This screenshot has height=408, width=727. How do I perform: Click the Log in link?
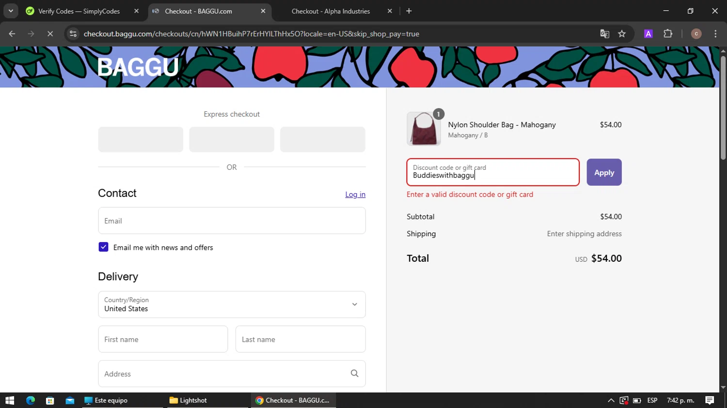coord(355,194)
